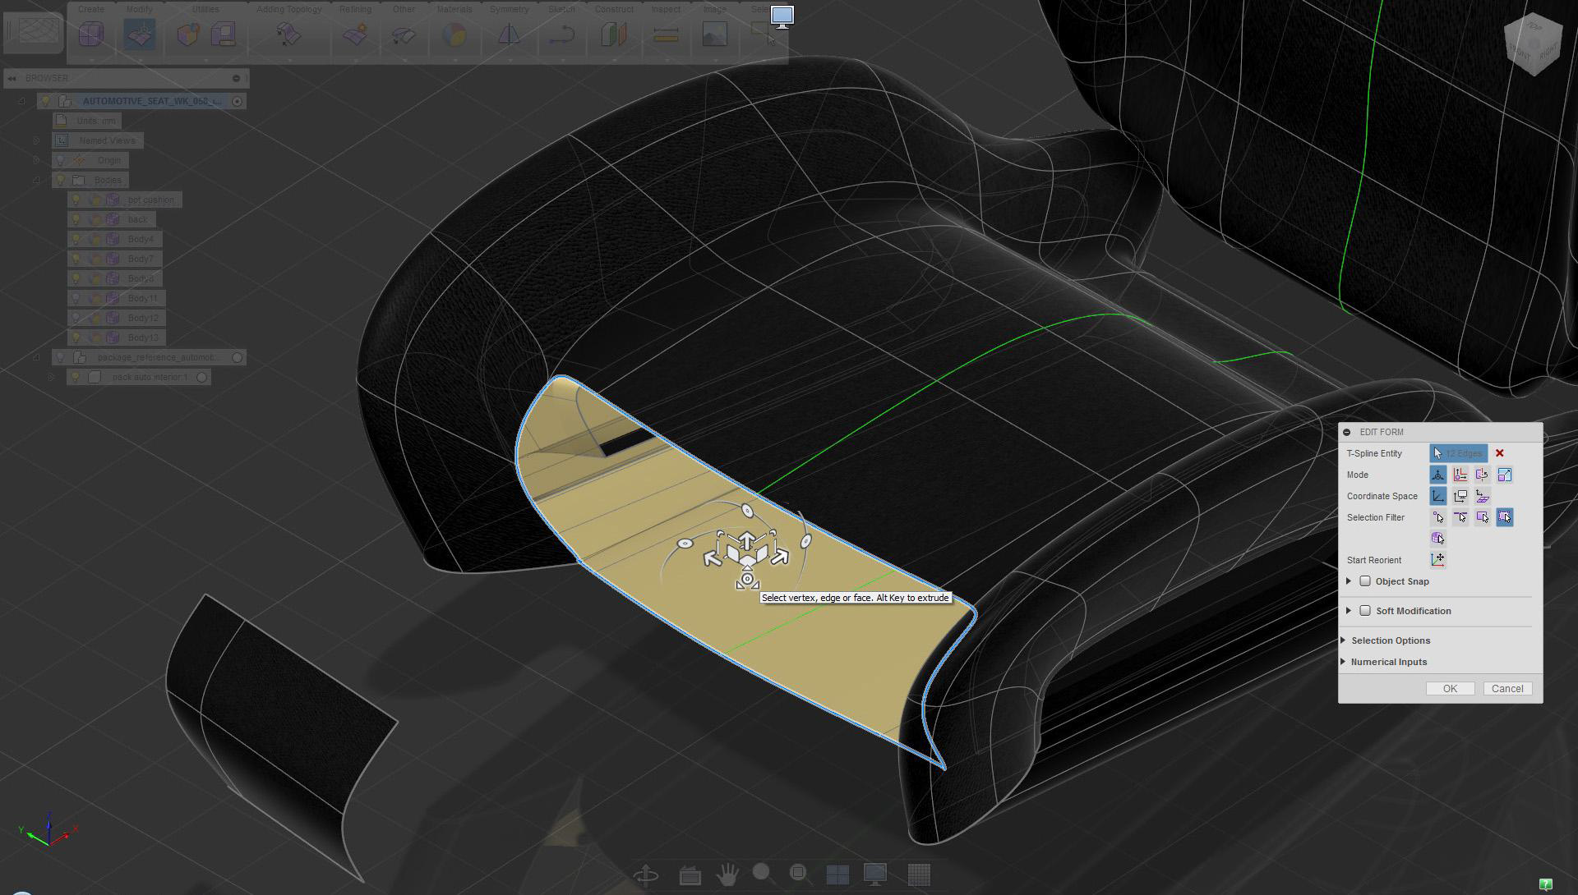Image resolution: width=1578 pixels, height=895 pixels.
Task: Select Body11 in the browser tree
Action: pyautogui.click(x=142, y=298)
